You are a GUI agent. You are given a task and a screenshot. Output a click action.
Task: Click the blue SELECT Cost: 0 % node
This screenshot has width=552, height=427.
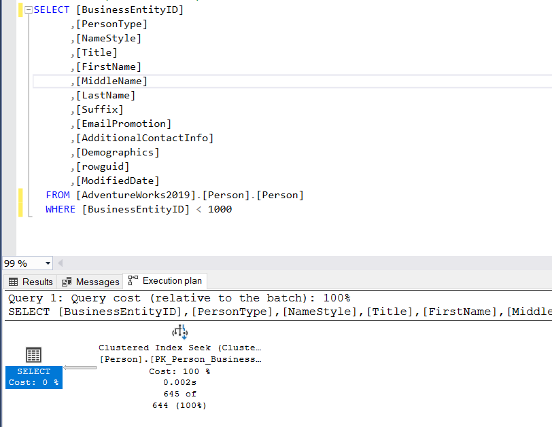coord(34,377)
